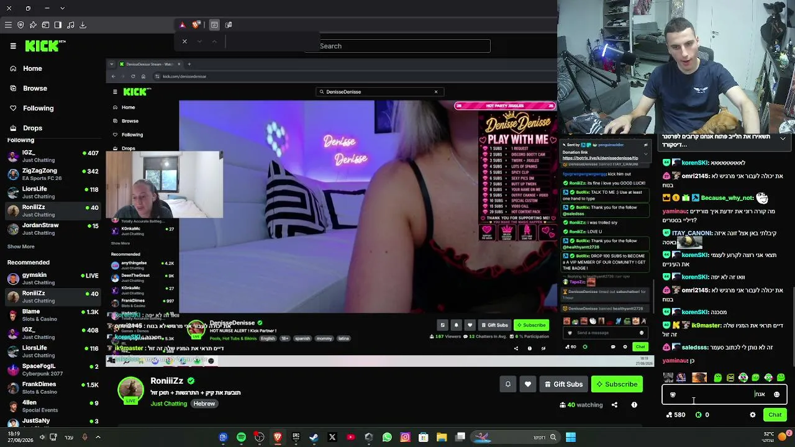Open the taskbar volume icon

(42, 437)
